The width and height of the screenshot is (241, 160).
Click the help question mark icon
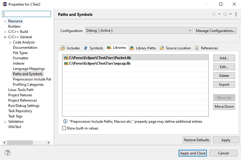click(8, 153)
